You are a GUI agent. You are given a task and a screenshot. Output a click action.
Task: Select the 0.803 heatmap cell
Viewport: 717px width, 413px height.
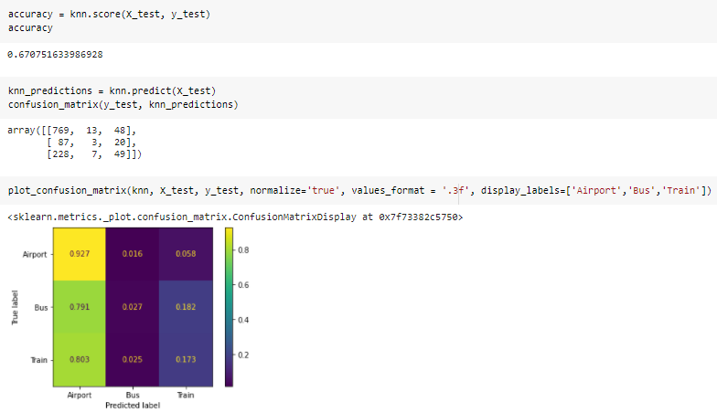[80, 360]
